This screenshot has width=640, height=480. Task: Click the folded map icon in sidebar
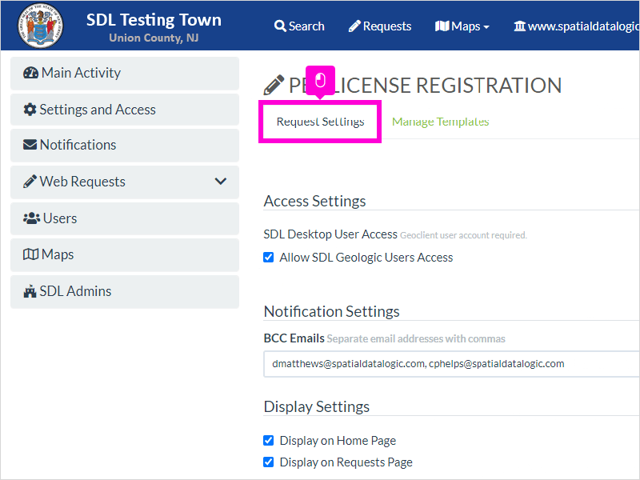click(30, 254)
